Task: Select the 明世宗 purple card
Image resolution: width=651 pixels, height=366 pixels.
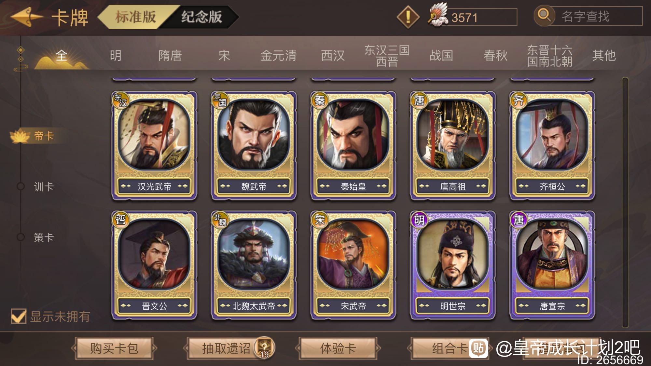Action: tap(453, 265)
